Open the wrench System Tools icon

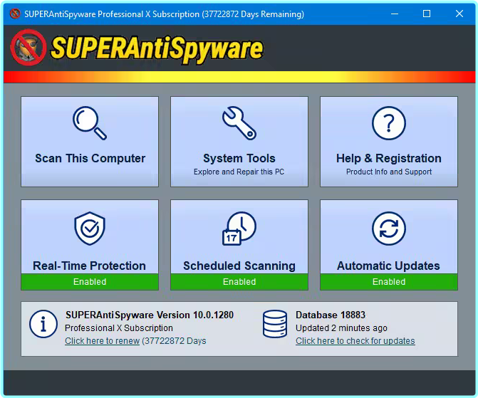[239, 123]
